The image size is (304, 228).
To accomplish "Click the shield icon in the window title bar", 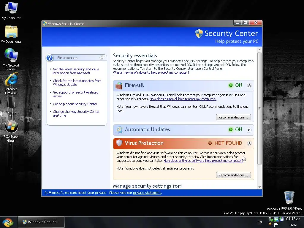I will (x=45, y=23).
